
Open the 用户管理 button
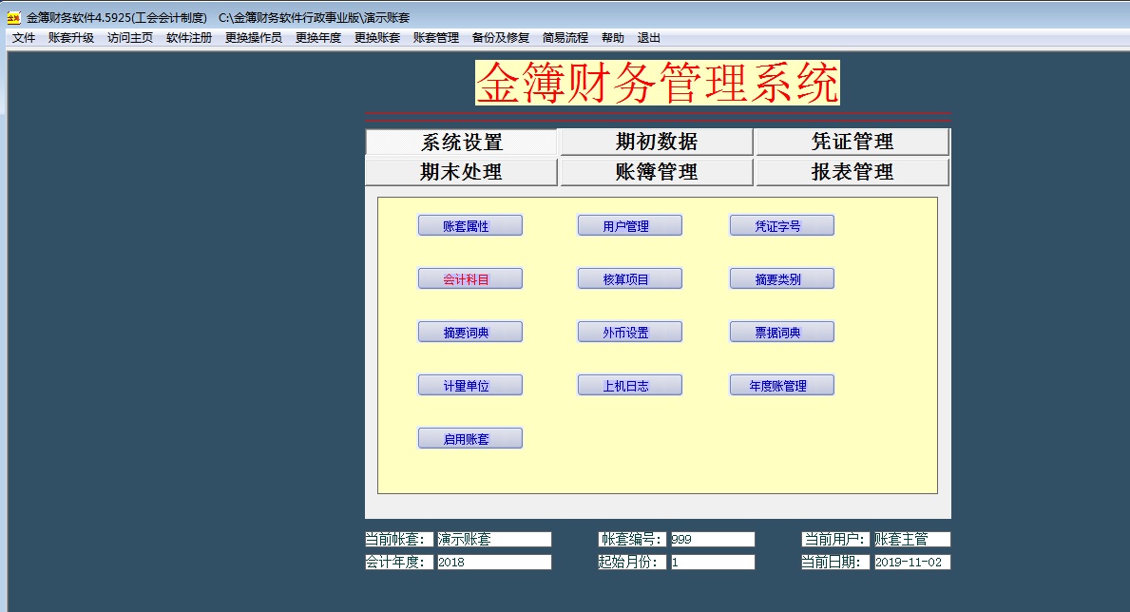tap(630, 225)
